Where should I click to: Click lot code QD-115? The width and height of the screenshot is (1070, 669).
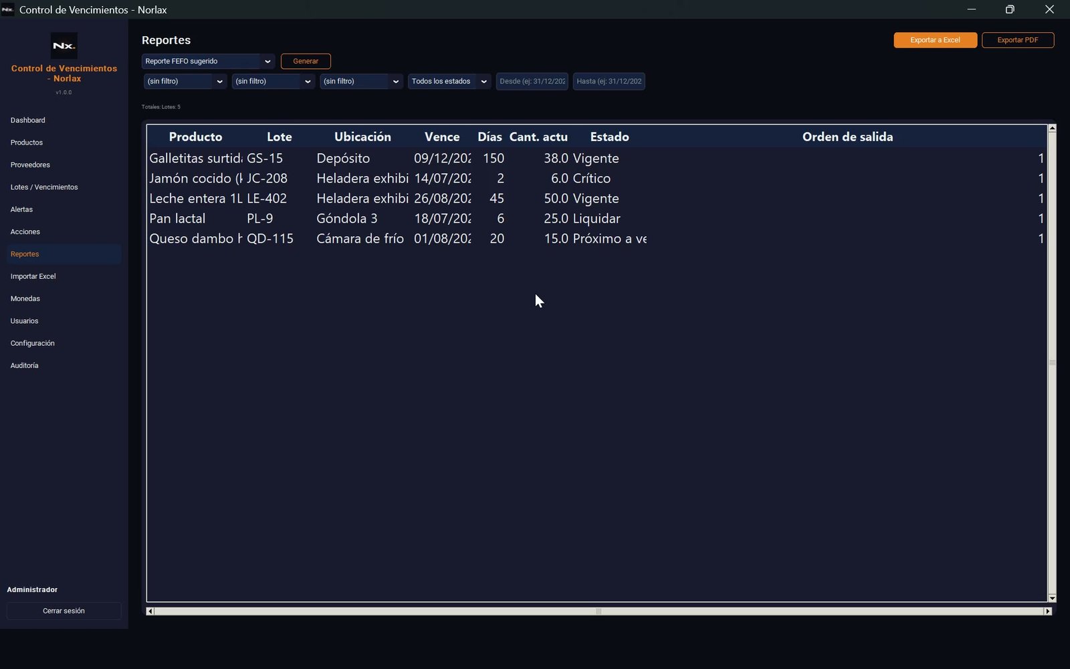coord(270,239)
